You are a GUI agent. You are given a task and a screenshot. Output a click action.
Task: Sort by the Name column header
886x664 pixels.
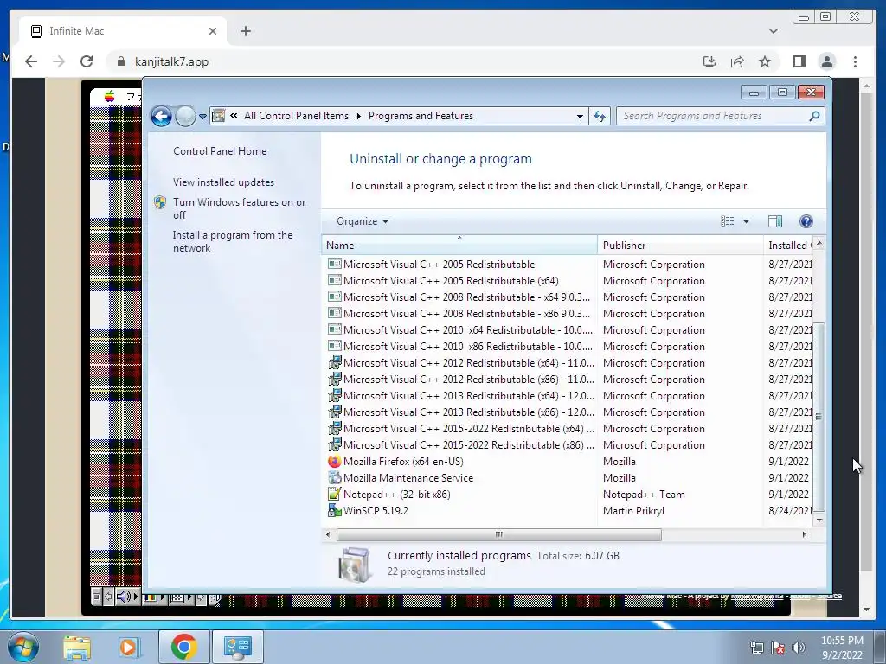459,246
